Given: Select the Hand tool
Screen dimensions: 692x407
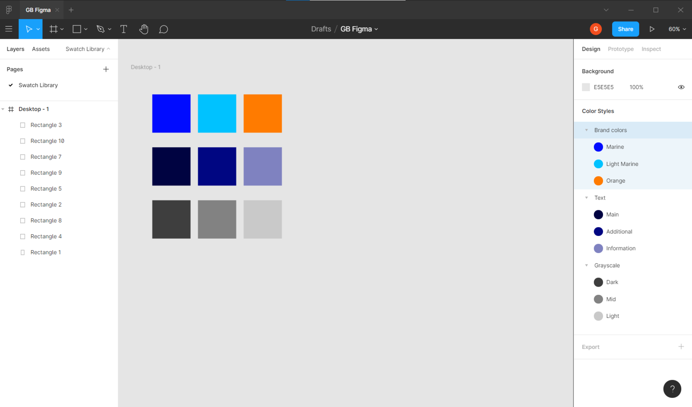Looking at the screenshot, I should [143, 29].
